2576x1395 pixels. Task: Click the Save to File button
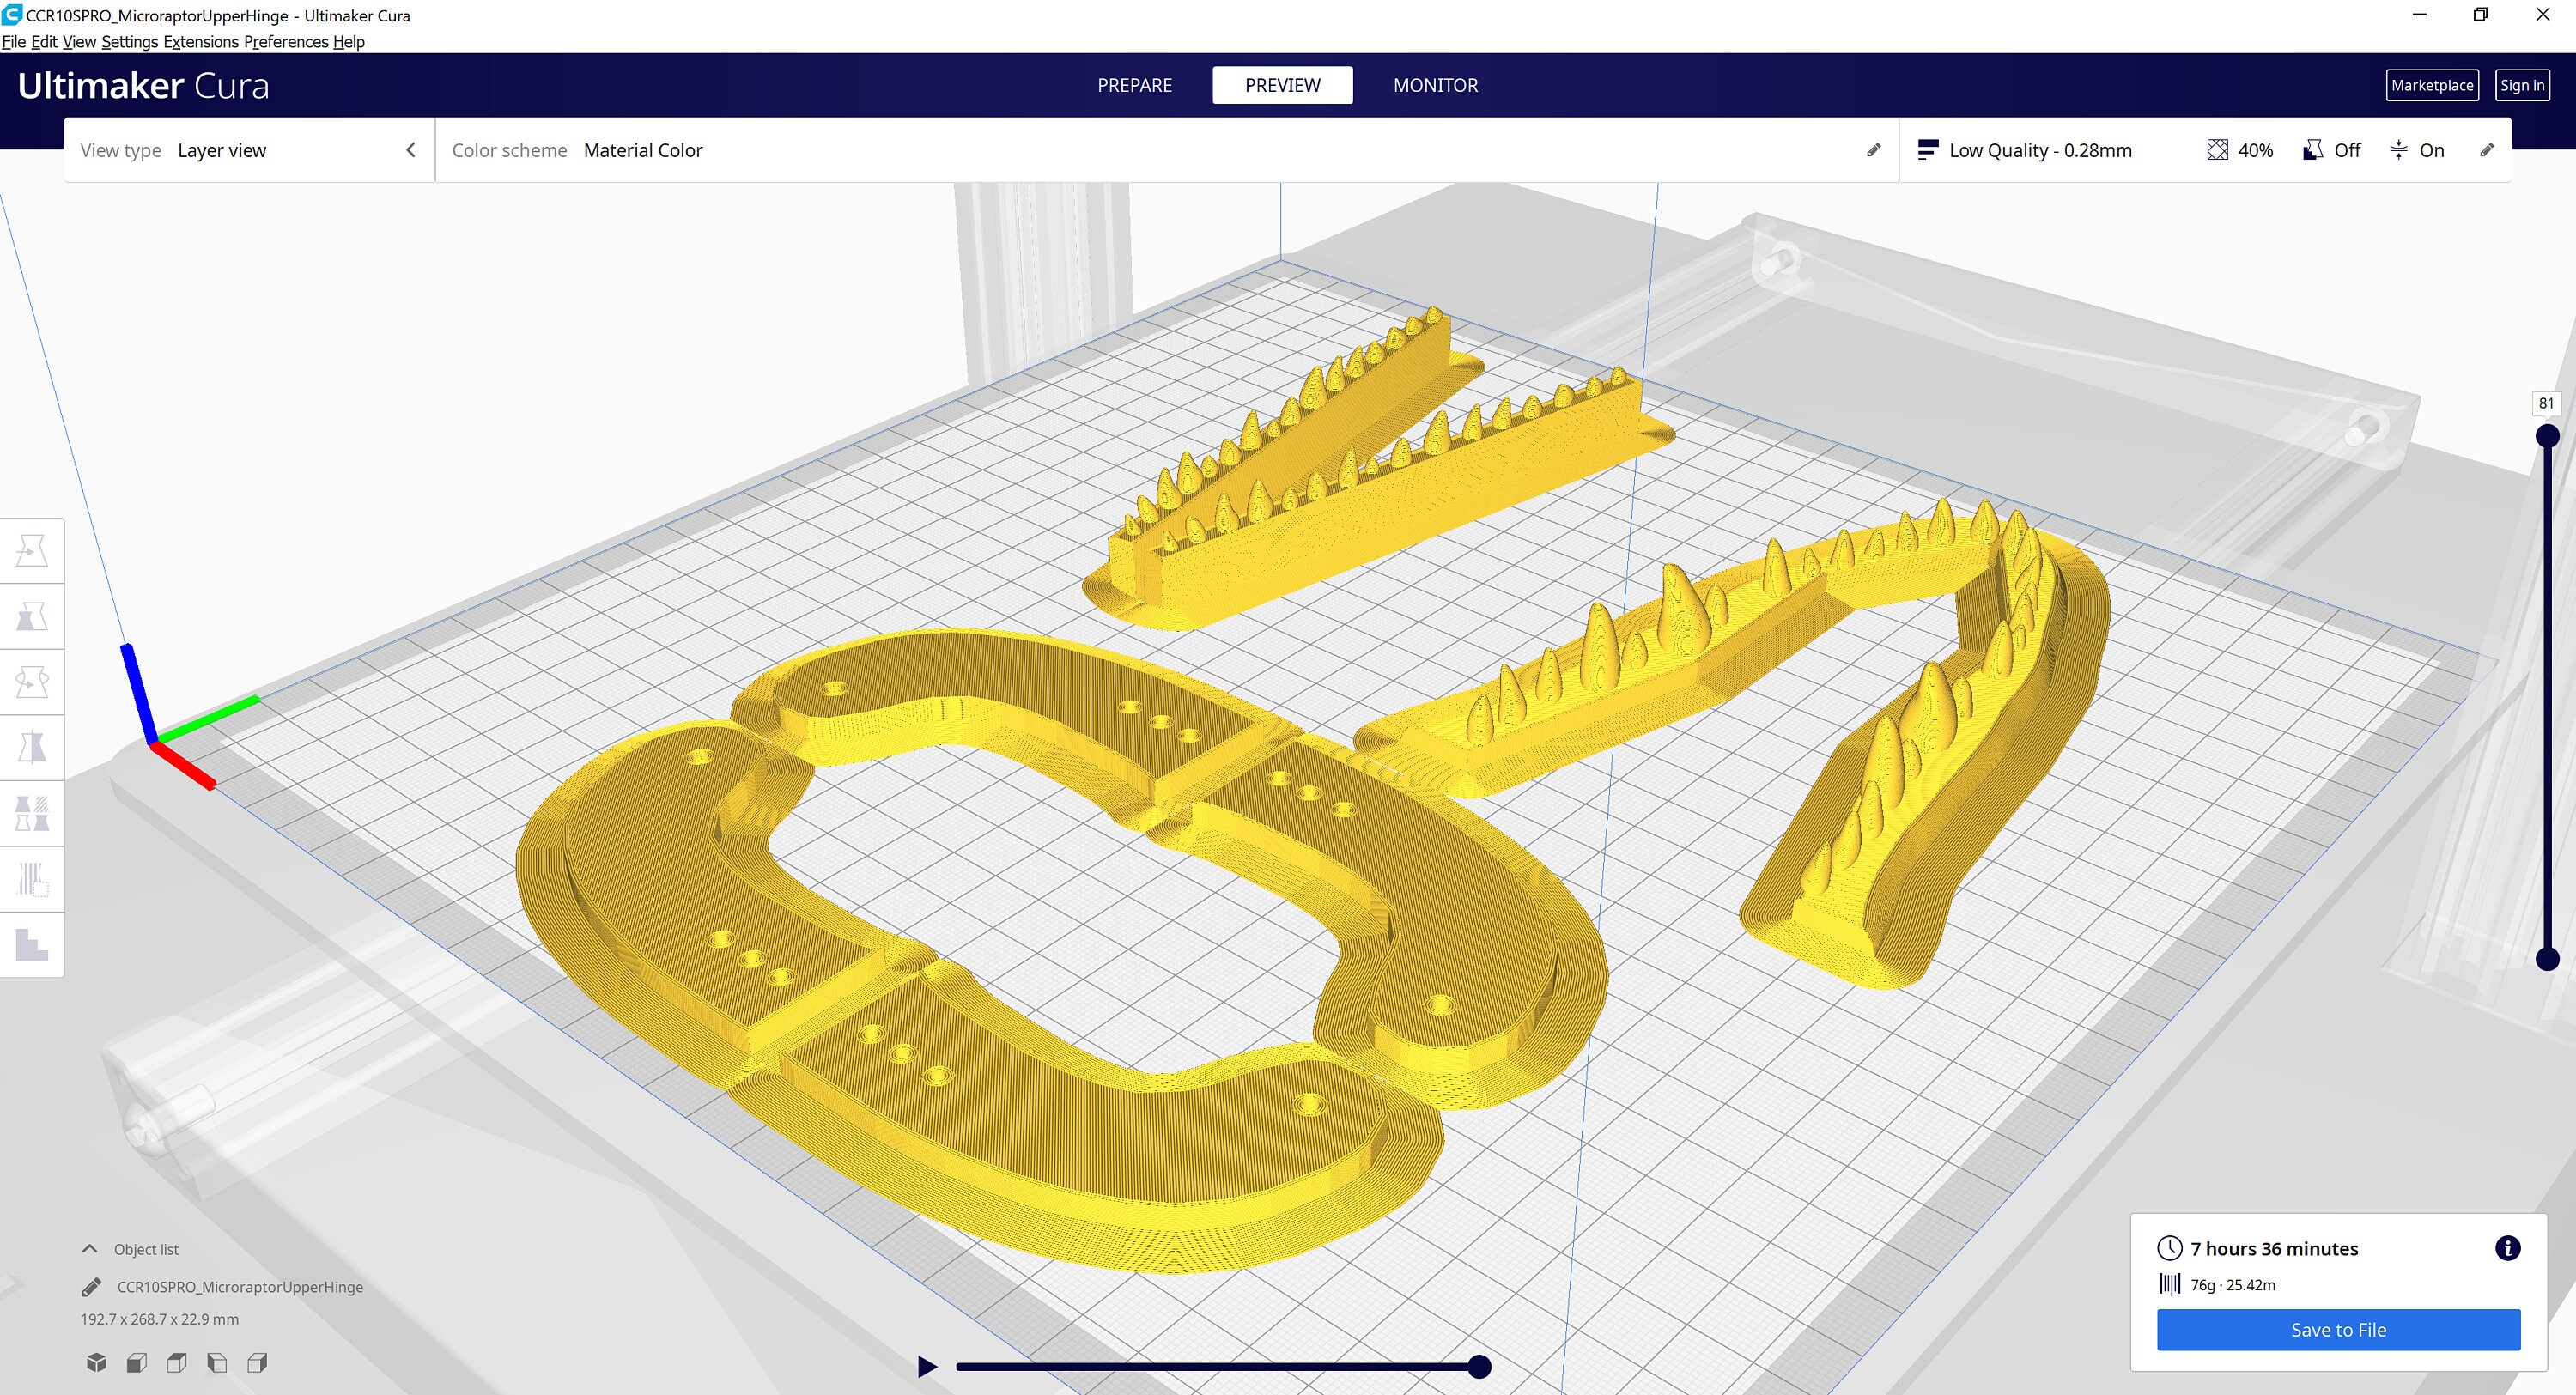click(x=2338, y=1330)
